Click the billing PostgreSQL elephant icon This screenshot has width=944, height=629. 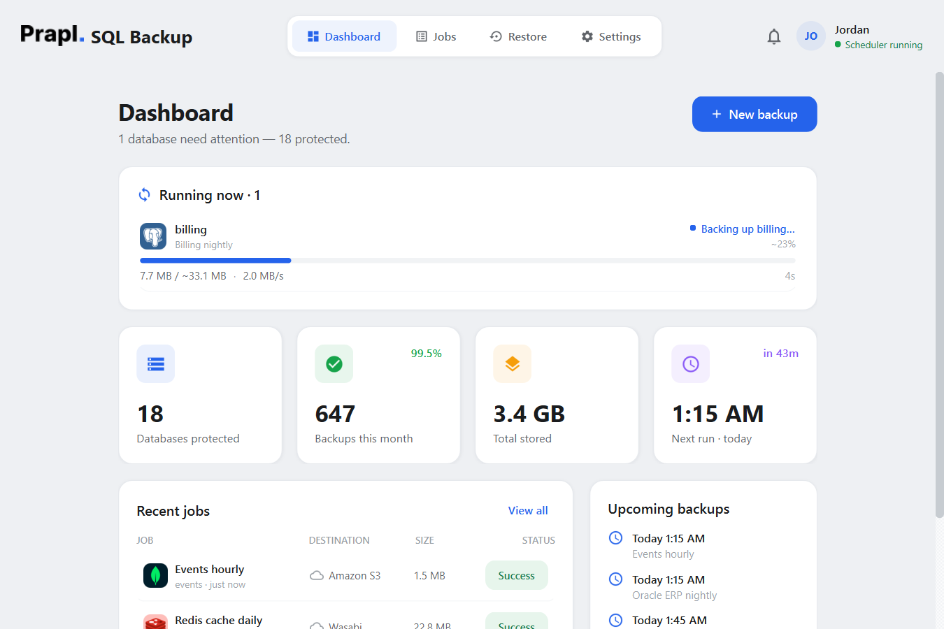pos(153,236)
